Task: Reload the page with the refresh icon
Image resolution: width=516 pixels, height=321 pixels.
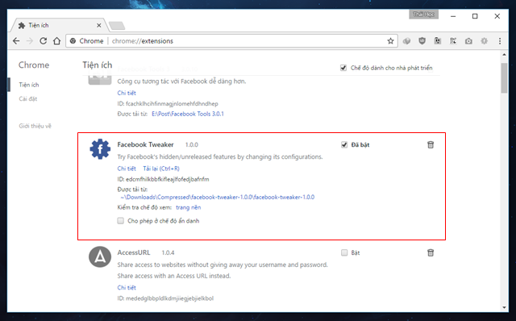Action: [43, 41]
